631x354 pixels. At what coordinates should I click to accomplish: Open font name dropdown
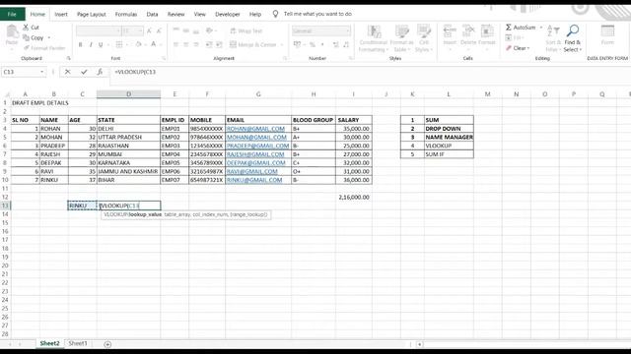click(x=118, y=30)
